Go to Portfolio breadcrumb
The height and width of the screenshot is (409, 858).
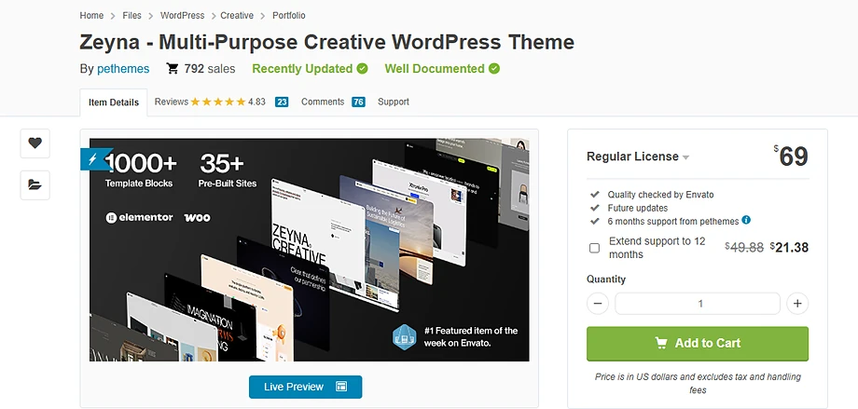289,15
